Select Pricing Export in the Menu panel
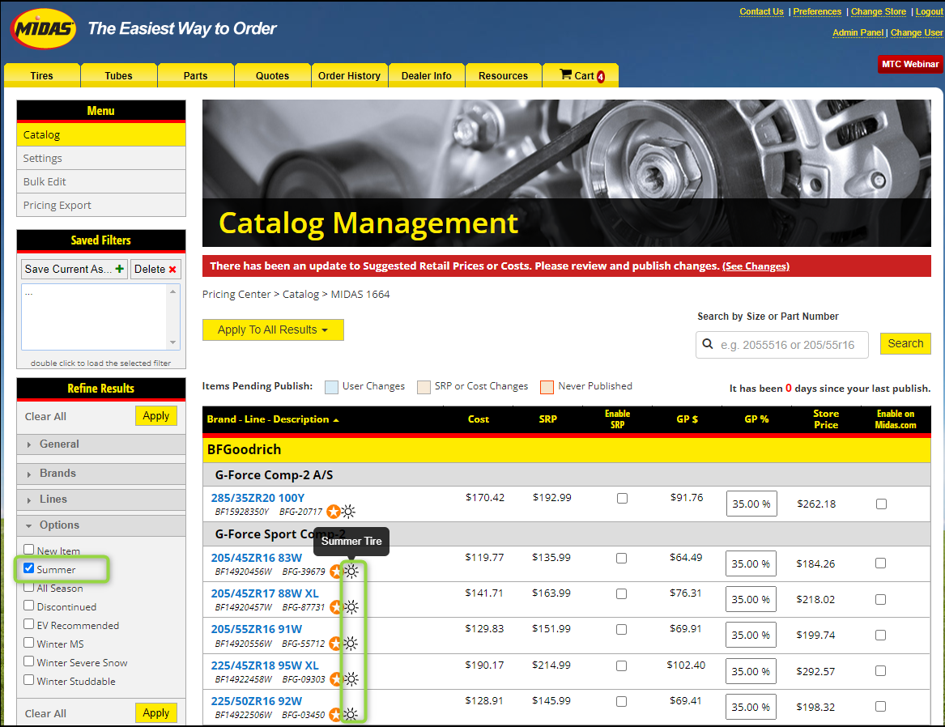 [x=101, y=206]
